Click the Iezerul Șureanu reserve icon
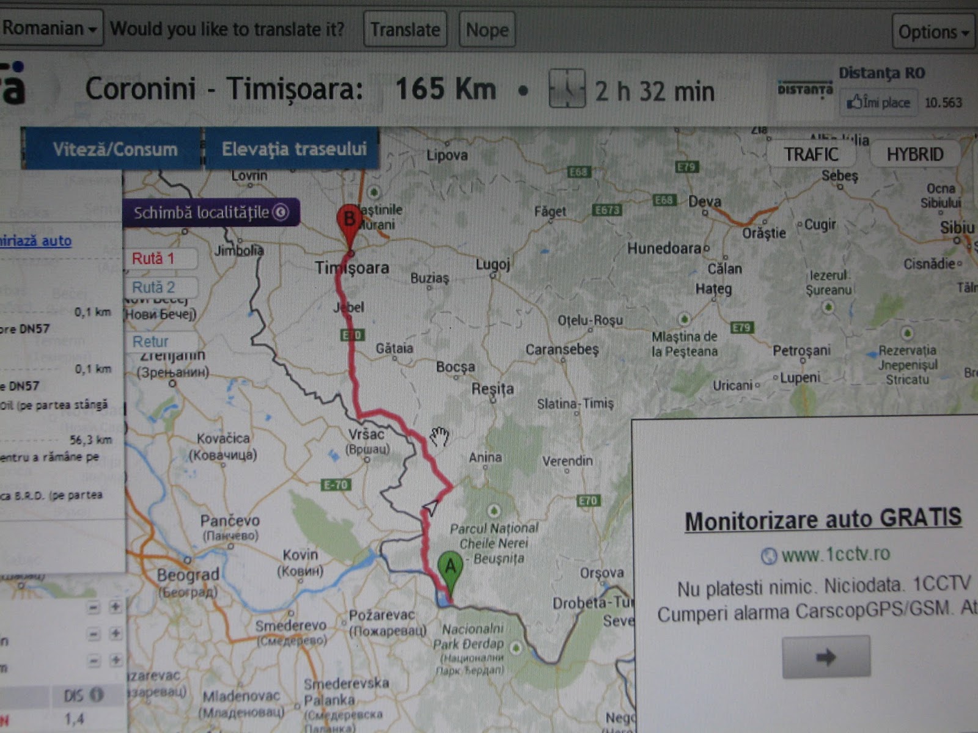Image resolution: width=978 pixels, height=733 pixels. pos(828,307)
